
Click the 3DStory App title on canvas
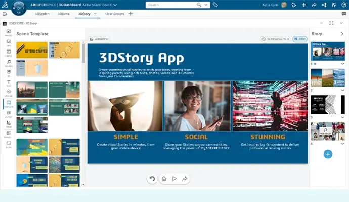coord(142,58)
